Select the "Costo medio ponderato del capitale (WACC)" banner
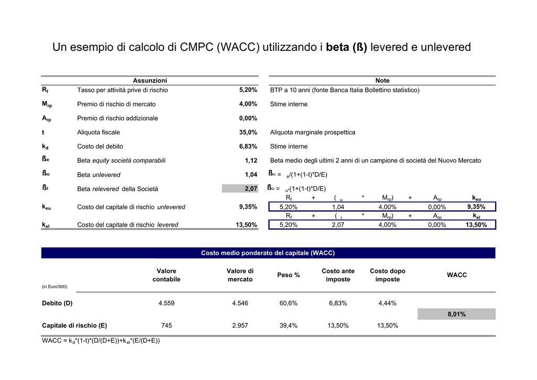The height and width of the screenshot is (380, 537). click(x=268, y=253)
